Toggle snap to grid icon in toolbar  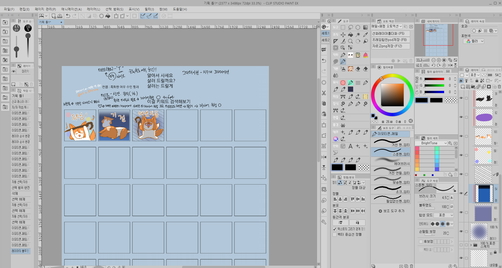(x=156, y=16)
